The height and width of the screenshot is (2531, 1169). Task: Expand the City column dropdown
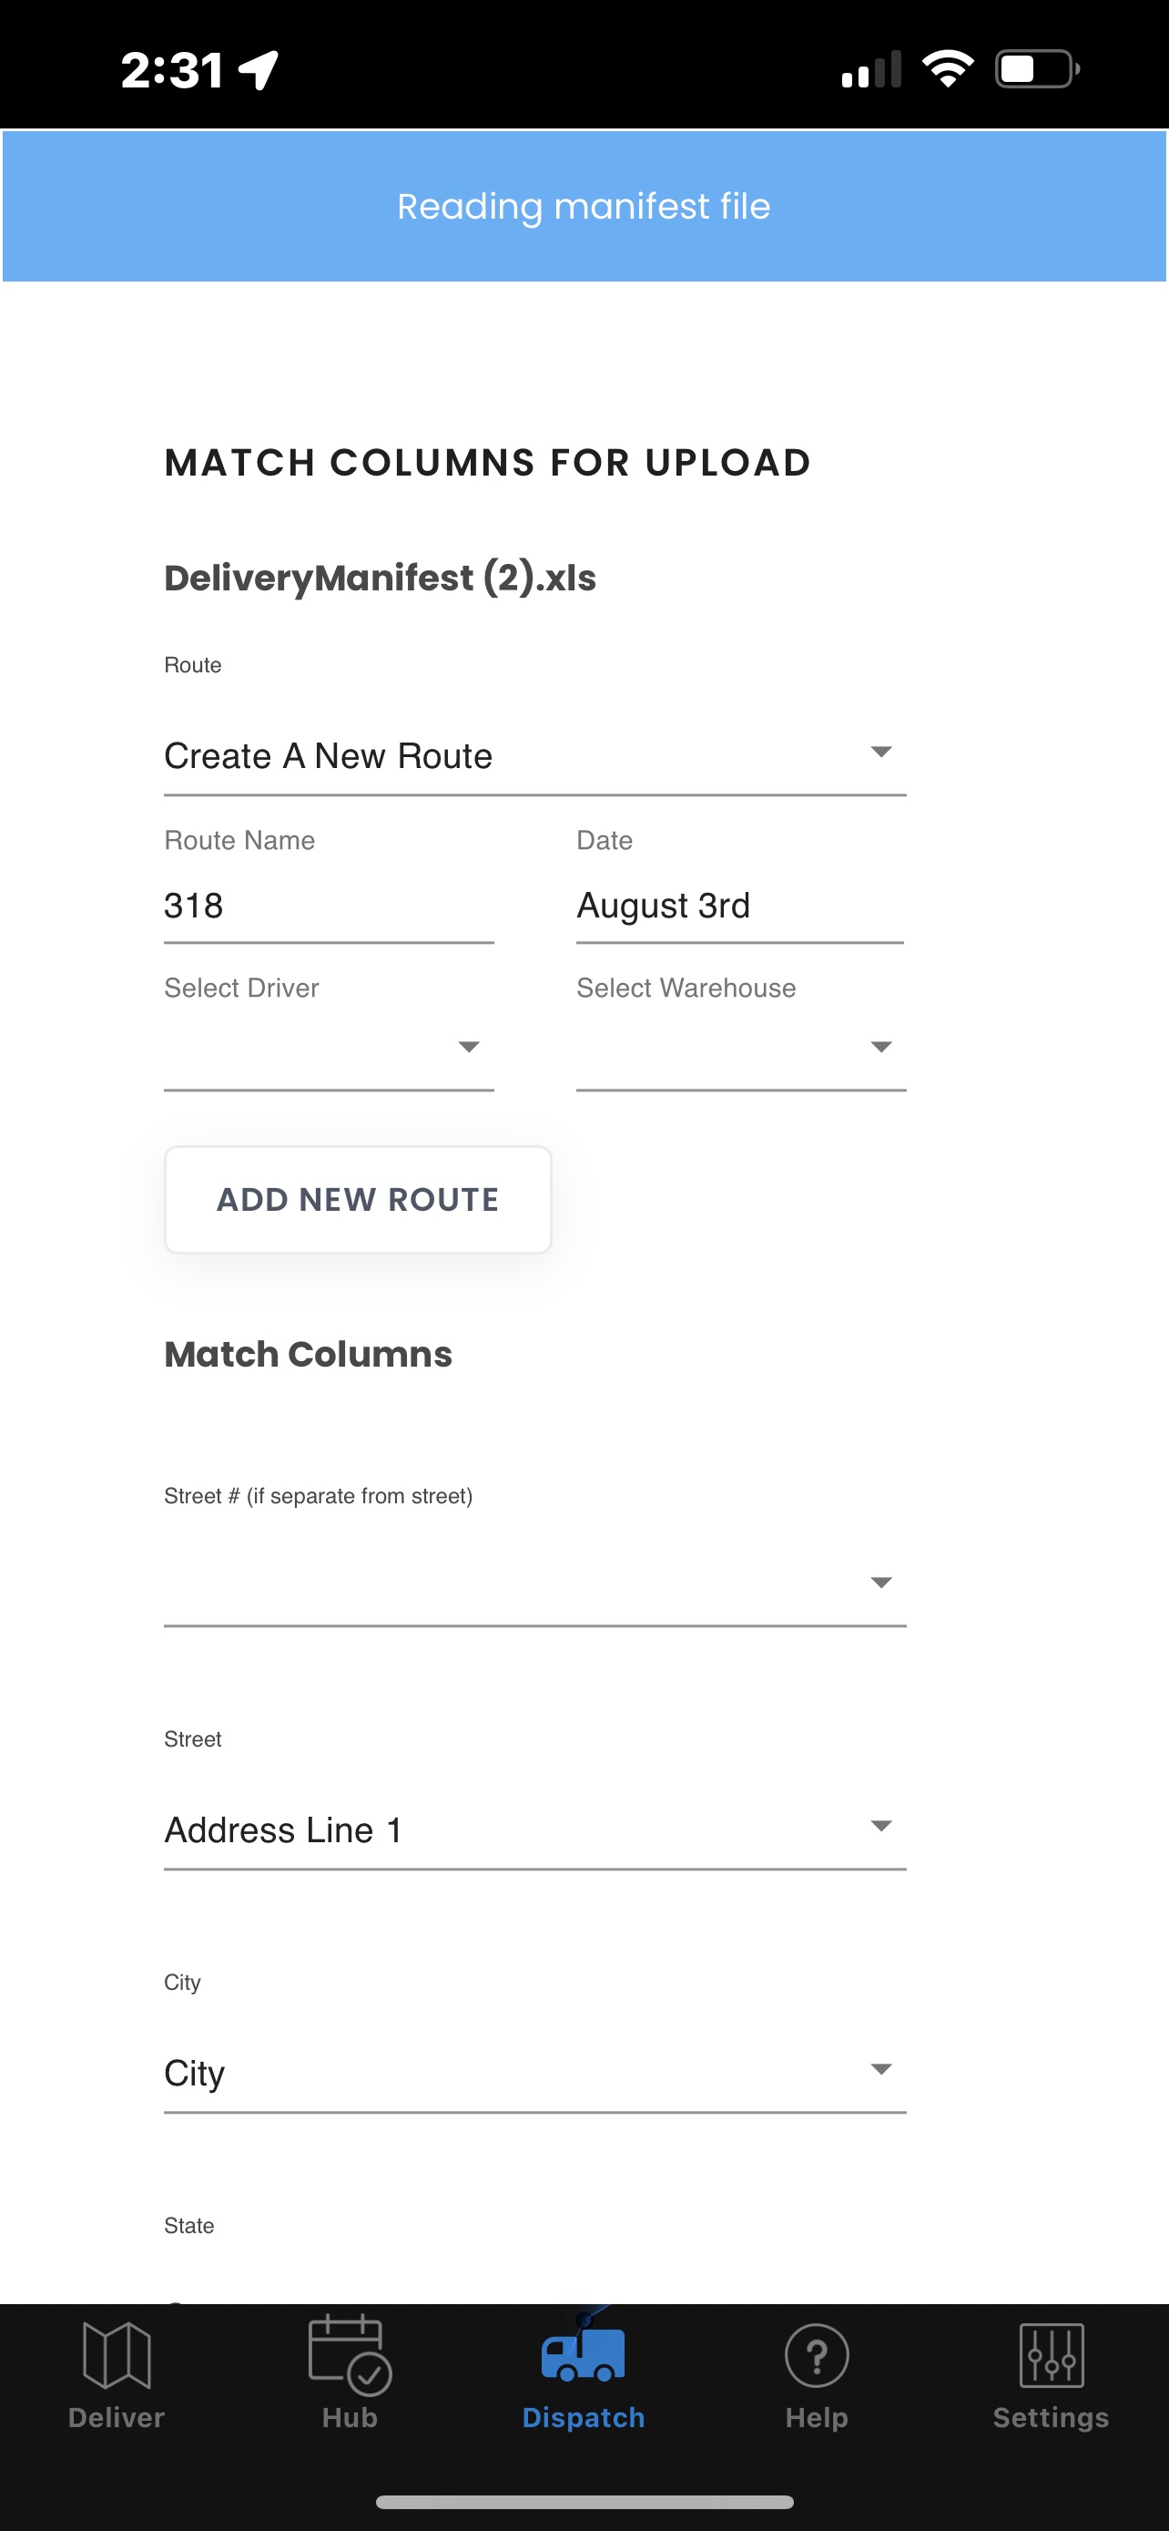(535, 2072)
